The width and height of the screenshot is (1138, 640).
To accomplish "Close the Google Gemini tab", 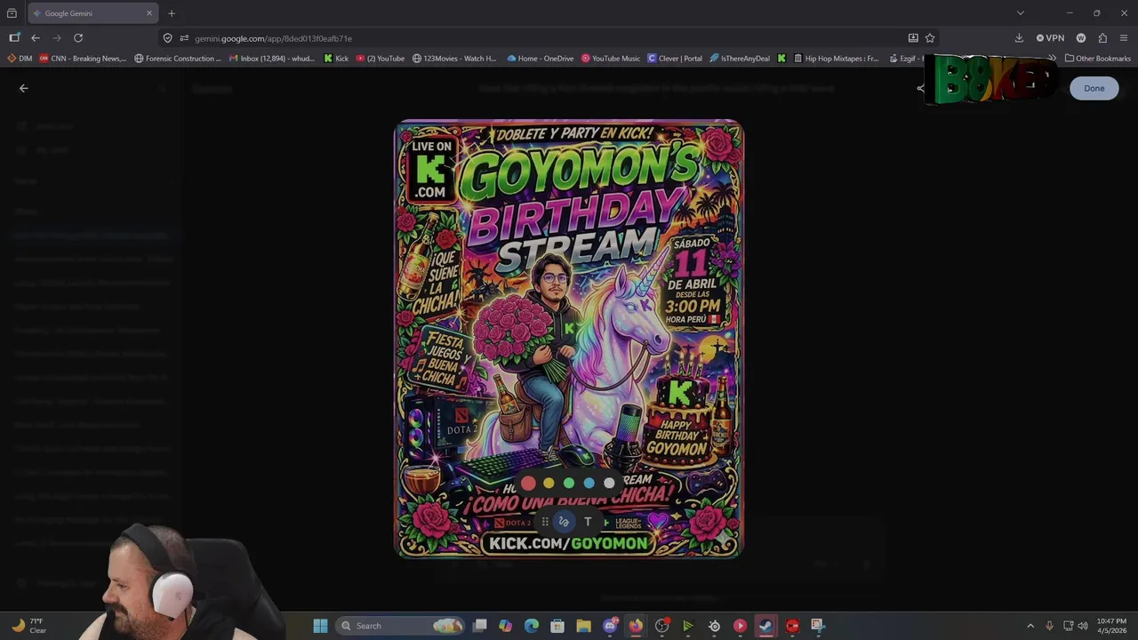I will pos(148,13).
